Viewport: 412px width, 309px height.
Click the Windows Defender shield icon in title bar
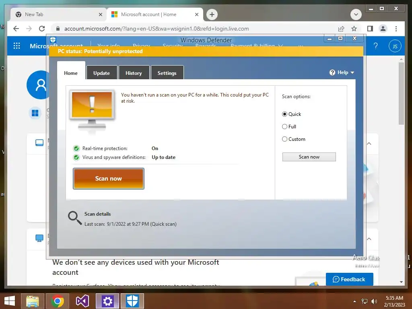tap(53, 40)
